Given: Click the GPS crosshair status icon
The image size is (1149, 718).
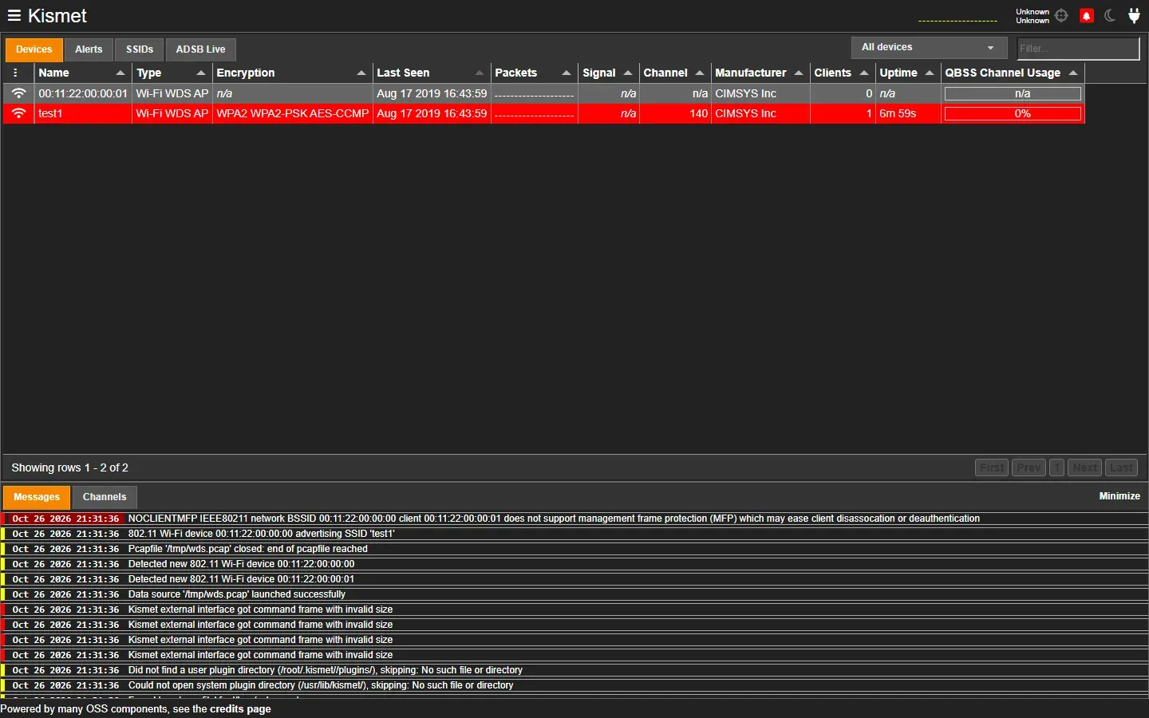Looking at the screenshot, I should point(1061,15).
